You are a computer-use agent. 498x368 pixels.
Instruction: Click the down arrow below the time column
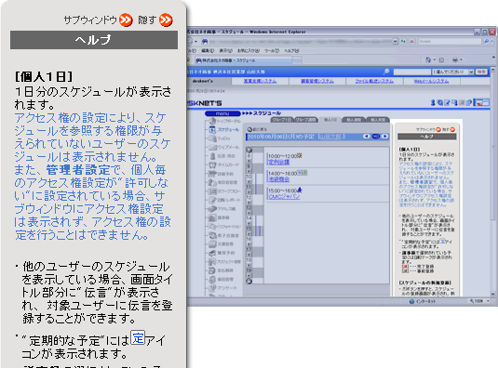pos(249,281)
